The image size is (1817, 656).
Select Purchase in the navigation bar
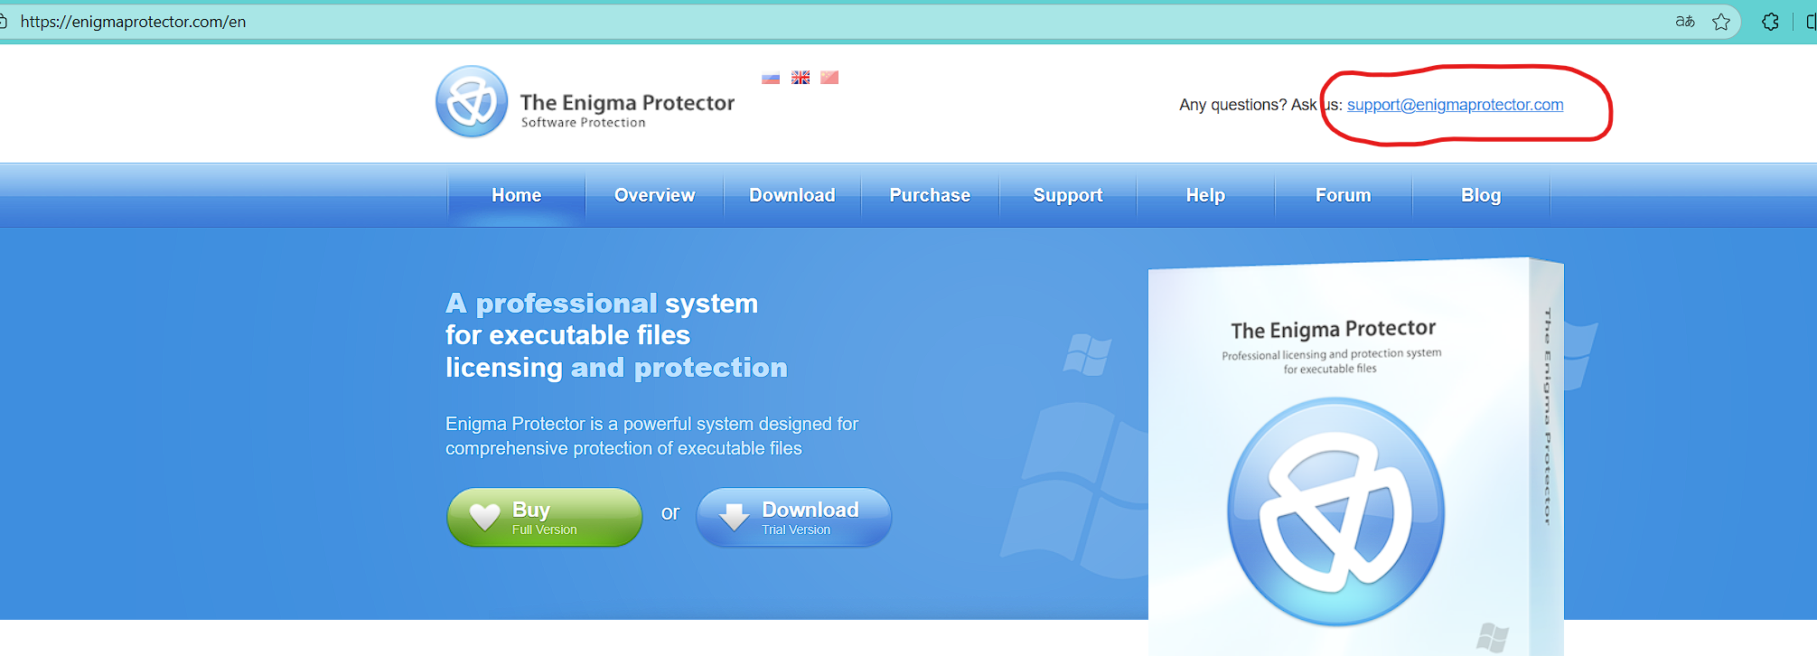[930, 195]
